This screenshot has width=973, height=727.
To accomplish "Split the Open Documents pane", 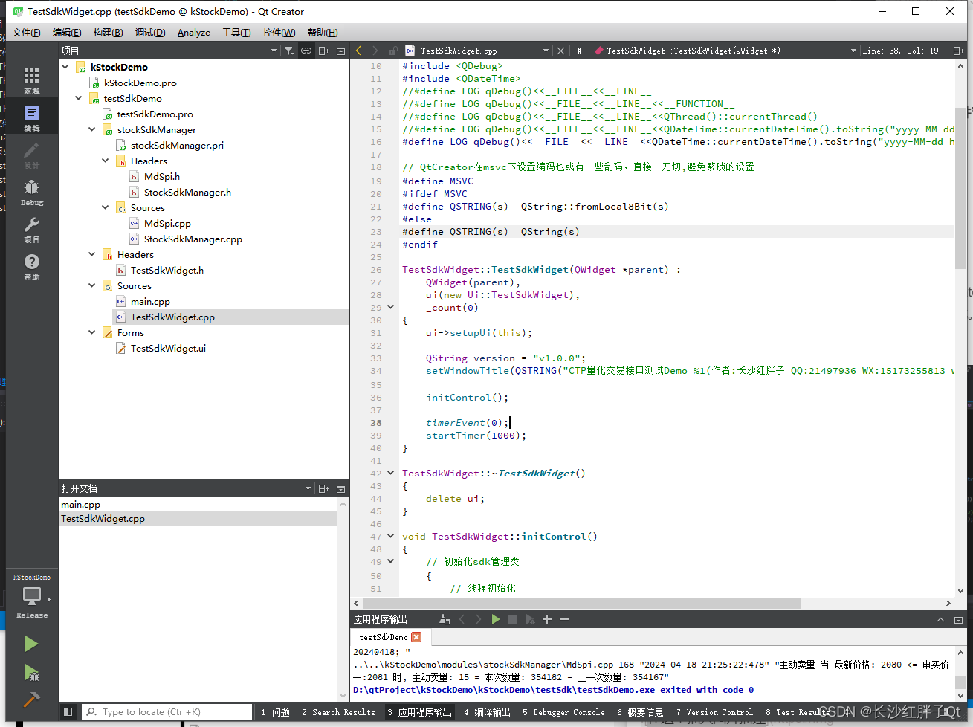I will tap(323, 488).
